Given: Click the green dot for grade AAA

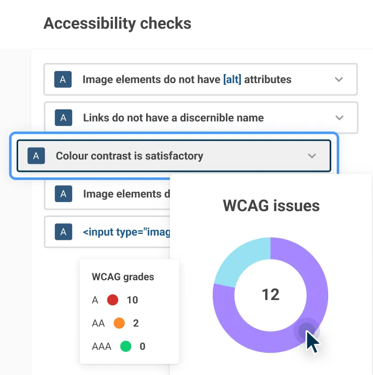Looking at the screenshot, I should click(126, 347).
